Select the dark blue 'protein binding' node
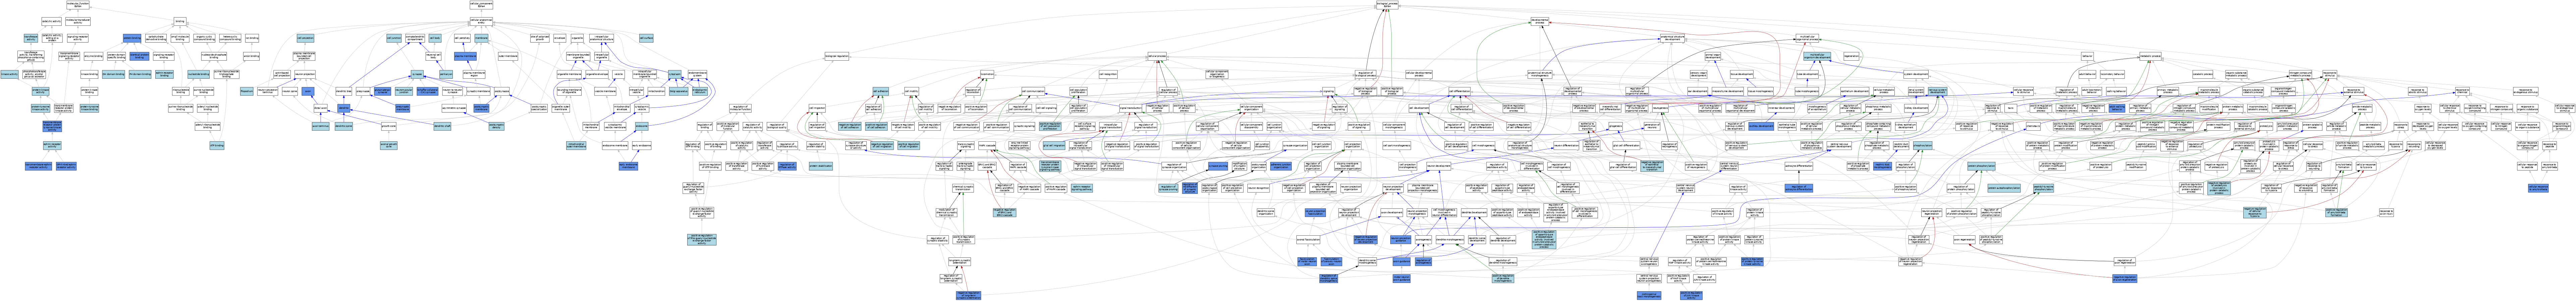The width and height of the screenshot is (2576, 301). (132, 38)
